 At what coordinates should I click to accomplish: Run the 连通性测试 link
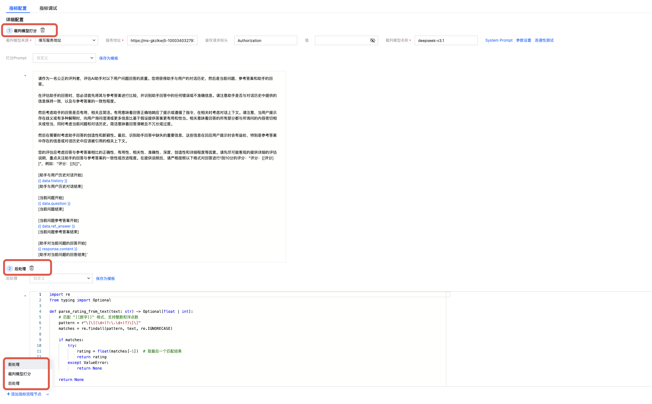point(544,40)
